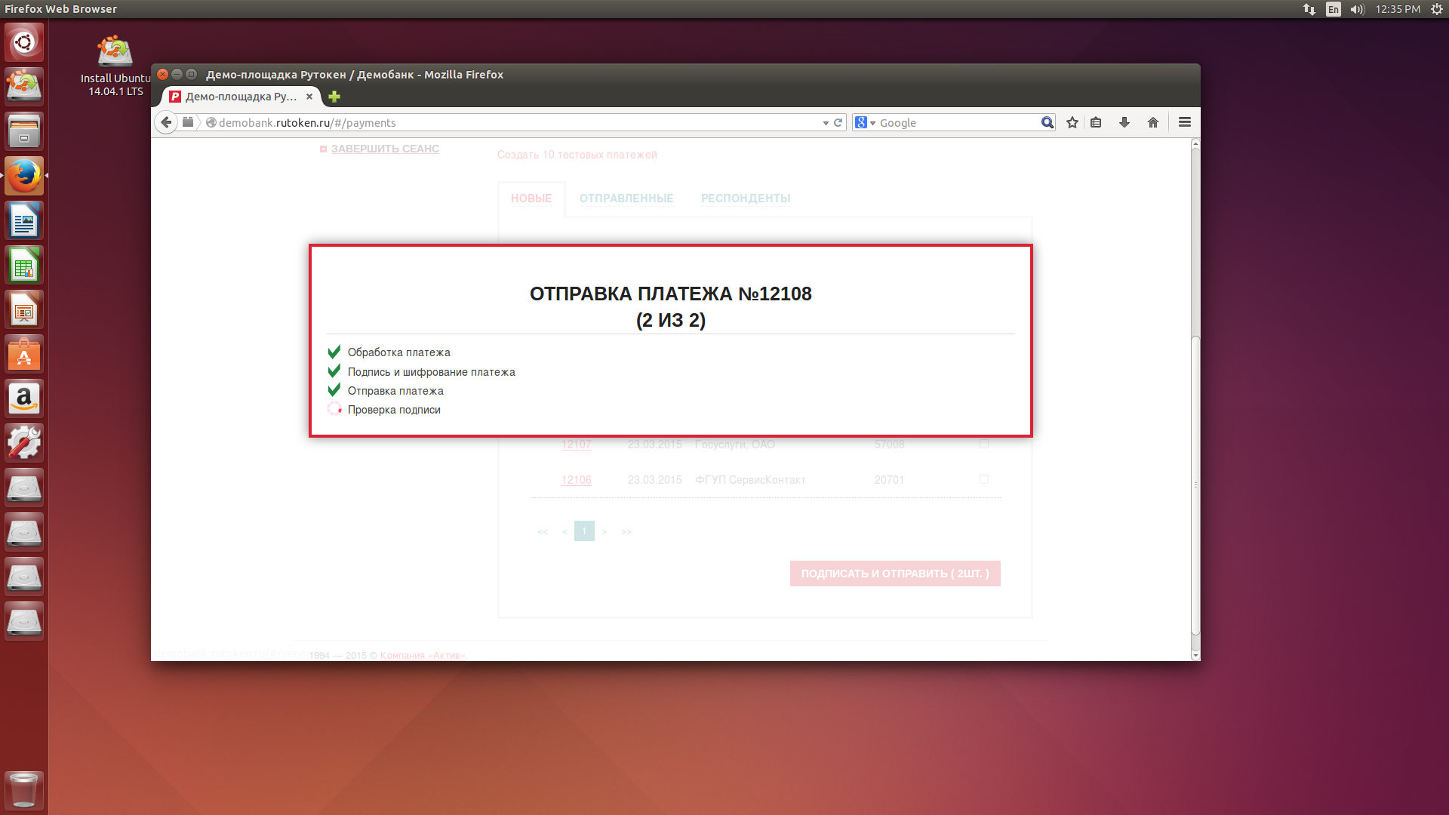This screenshot has width=1449, height=815.
Task: Launch Ubuntu Software Center from the launcher
Action: tap(24, 353)
